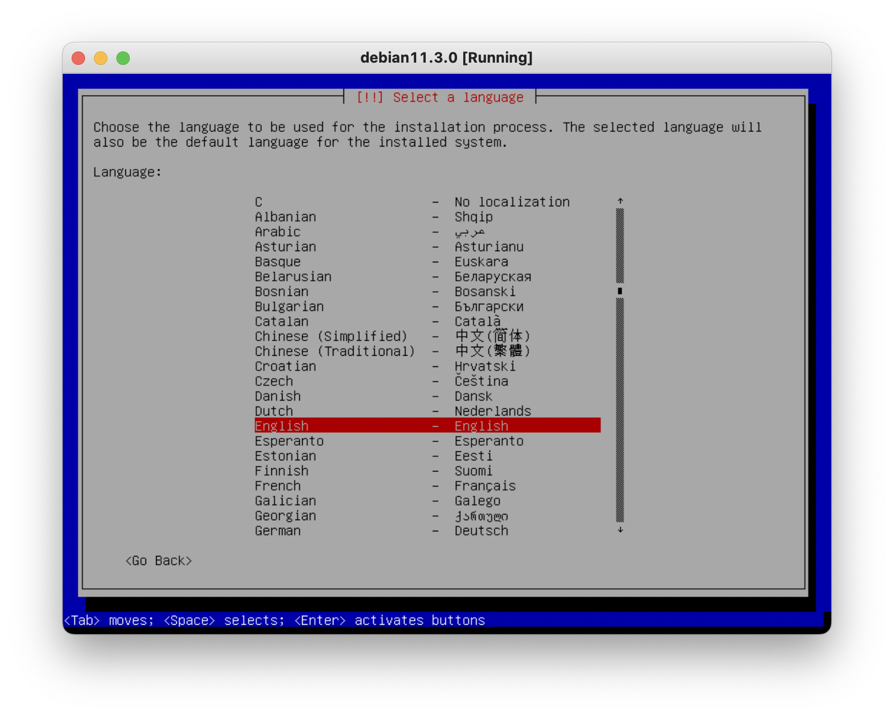Select Chinese (Traditional) language entry
The image size is (894, 717).
point(335,352)
